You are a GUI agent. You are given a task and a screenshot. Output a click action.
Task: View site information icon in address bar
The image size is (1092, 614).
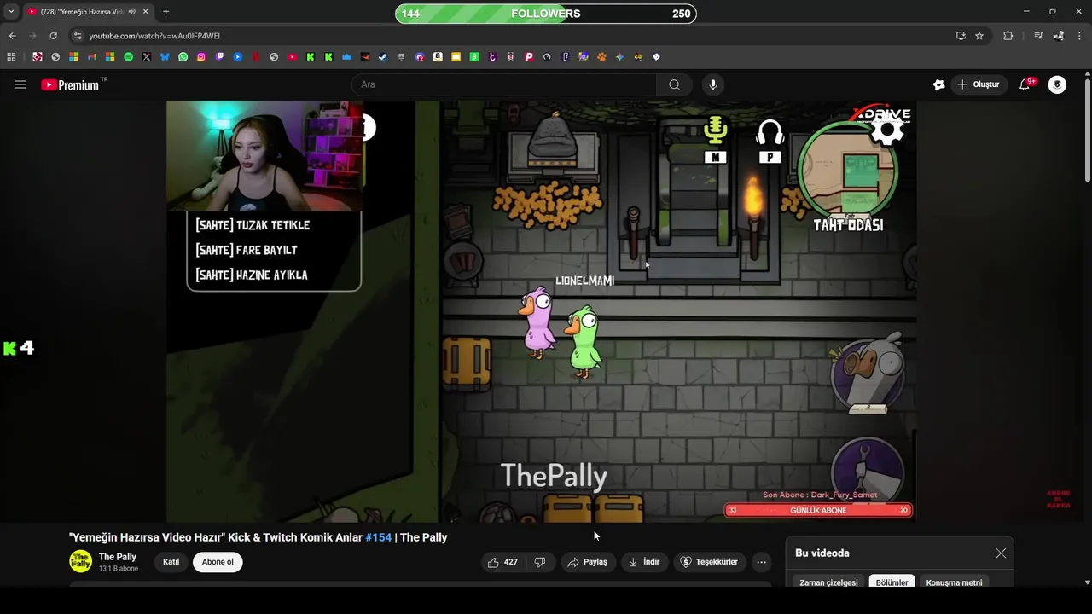(x=78, y=36)
